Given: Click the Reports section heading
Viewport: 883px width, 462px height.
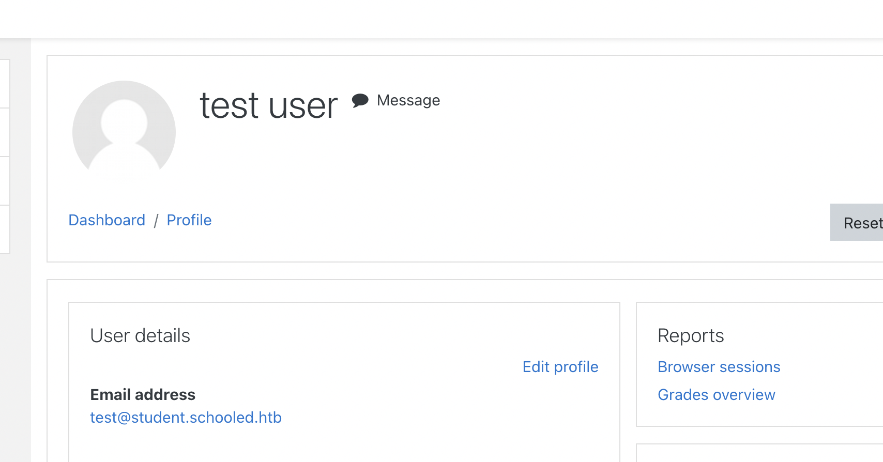Looking at the screenshot, I should click(691, 336).
